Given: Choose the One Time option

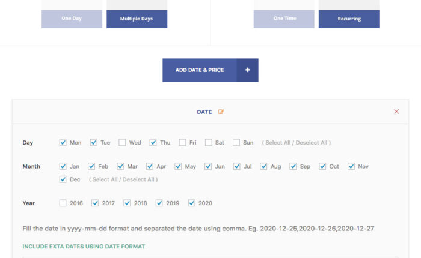Looking at the screenshot, I should coord(284,19).
